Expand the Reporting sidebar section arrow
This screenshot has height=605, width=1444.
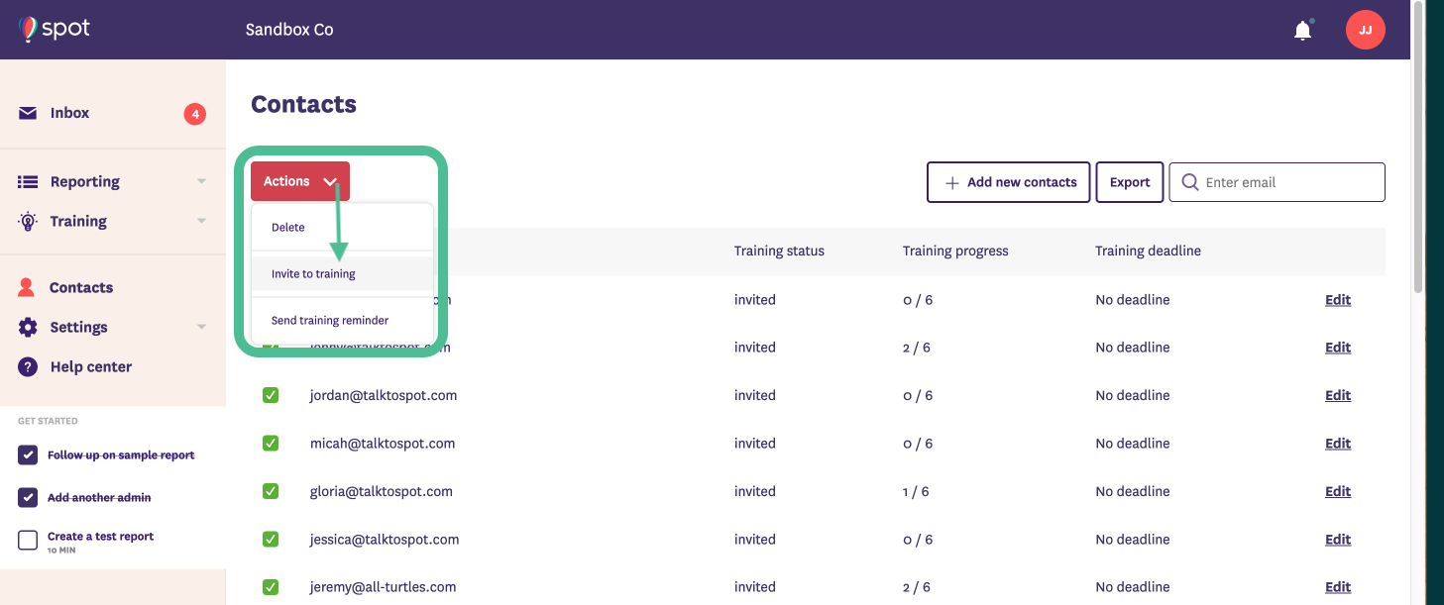[201, 182]
